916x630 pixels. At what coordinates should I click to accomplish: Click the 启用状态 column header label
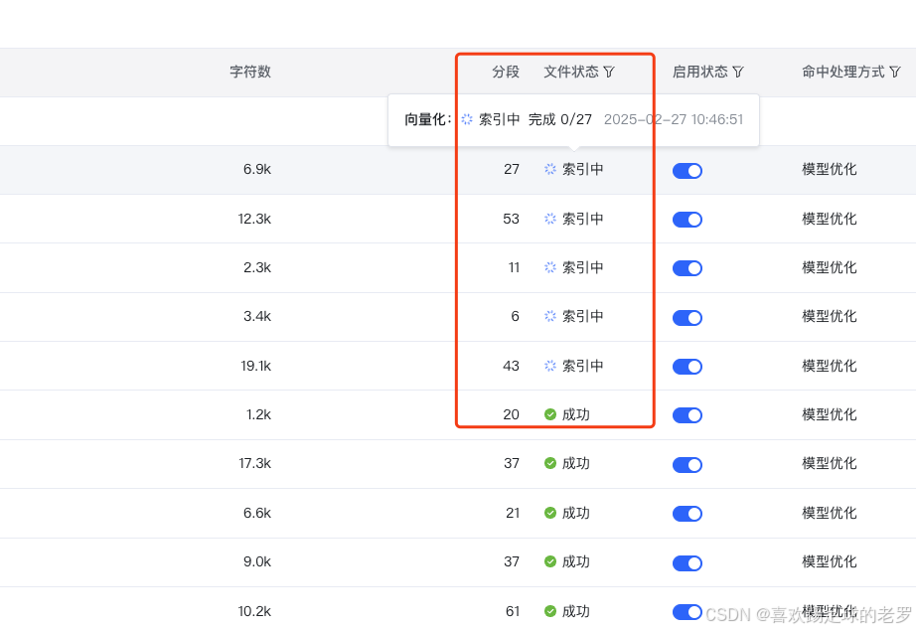(x=699, y=72)
